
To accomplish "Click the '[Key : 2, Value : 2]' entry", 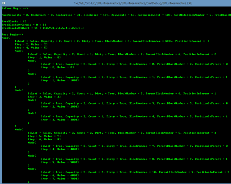I will [31, 44].
